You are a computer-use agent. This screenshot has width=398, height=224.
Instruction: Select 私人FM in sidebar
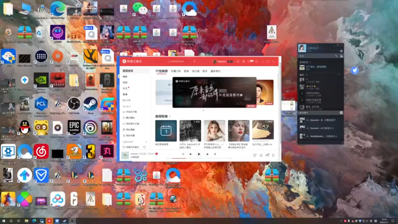126,101
